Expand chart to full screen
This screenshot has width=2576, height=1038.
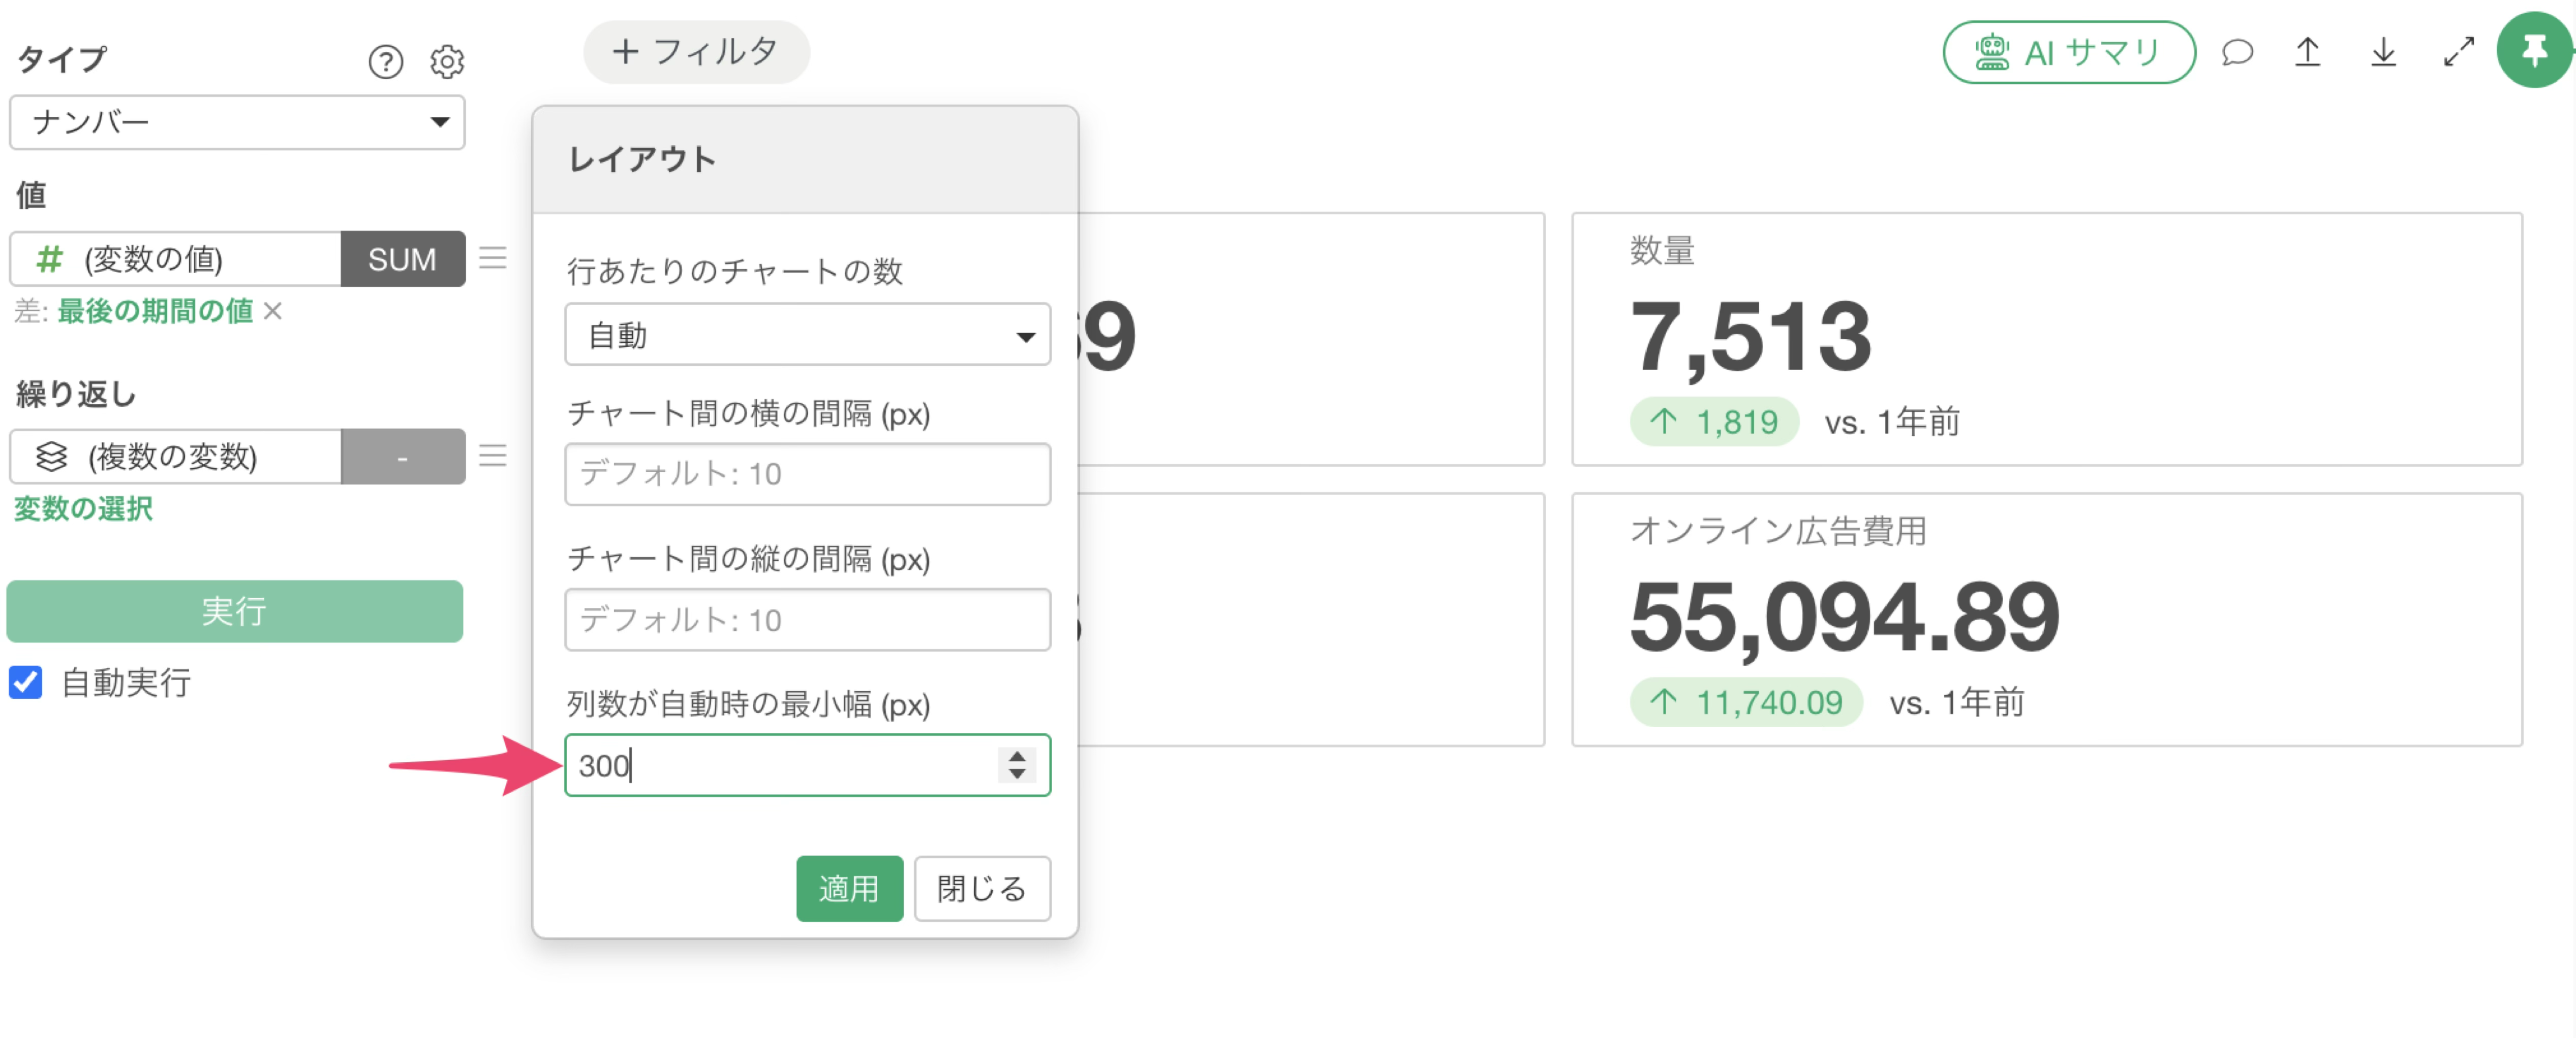point(2459,52)
